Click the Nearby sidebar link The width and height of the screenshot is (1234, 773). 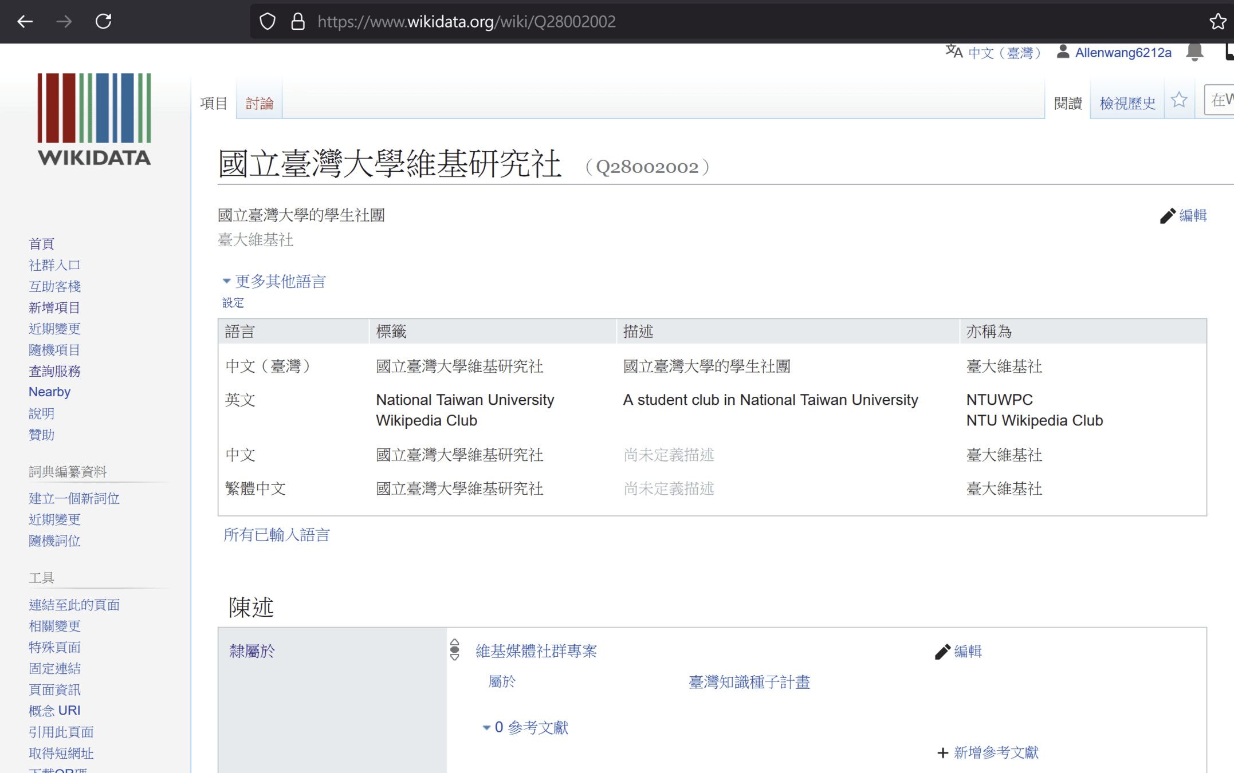[49, 392]
